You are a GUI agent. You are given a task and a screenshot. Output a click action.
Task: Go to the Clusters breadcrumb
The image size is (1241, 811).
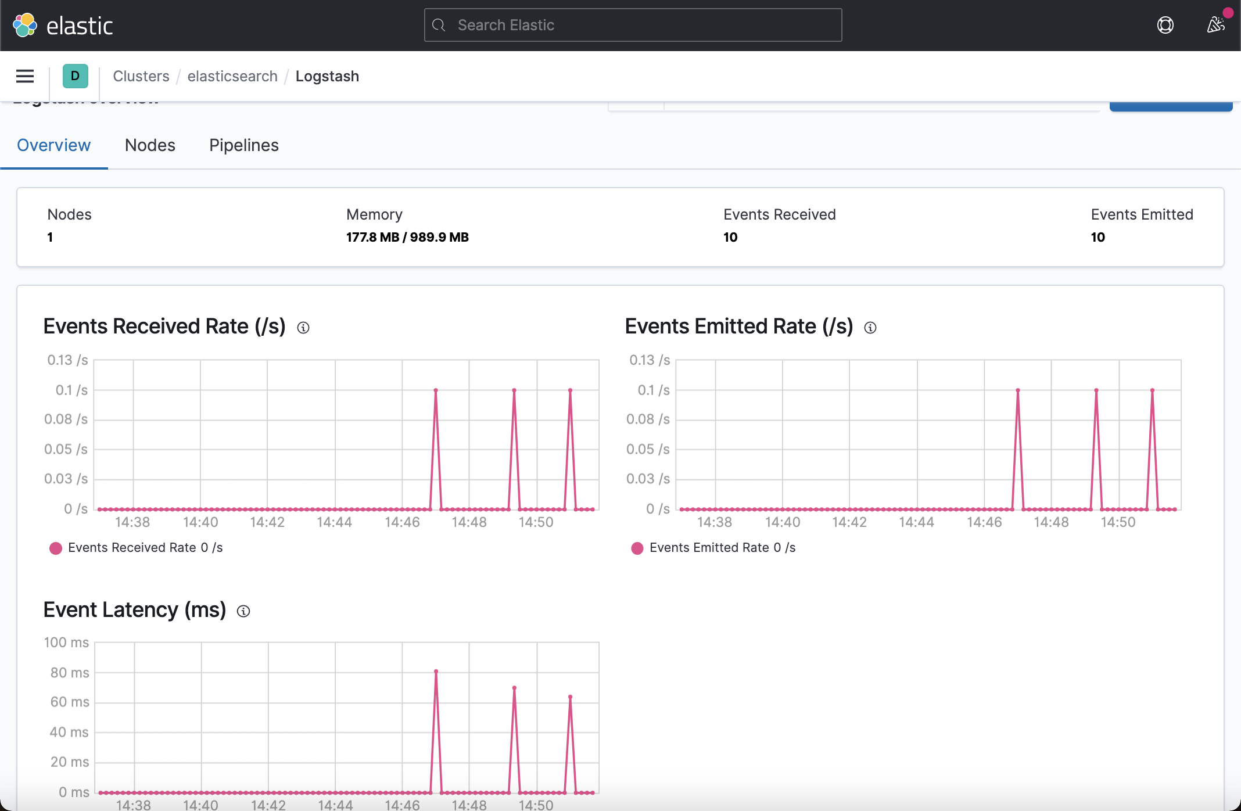pyautogui.click(x=141, y=76)
